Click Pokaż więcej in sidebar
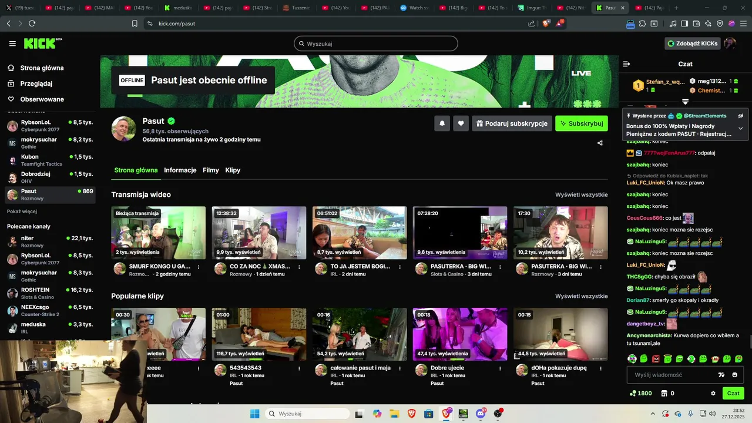752x423 pixels. tap(22, 211)
